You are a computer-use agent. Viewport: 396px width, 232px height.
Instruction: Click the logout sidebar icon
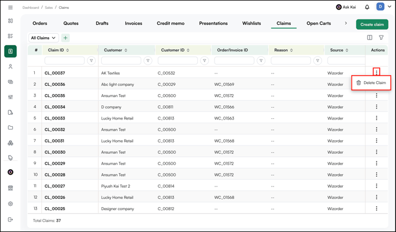11,220
